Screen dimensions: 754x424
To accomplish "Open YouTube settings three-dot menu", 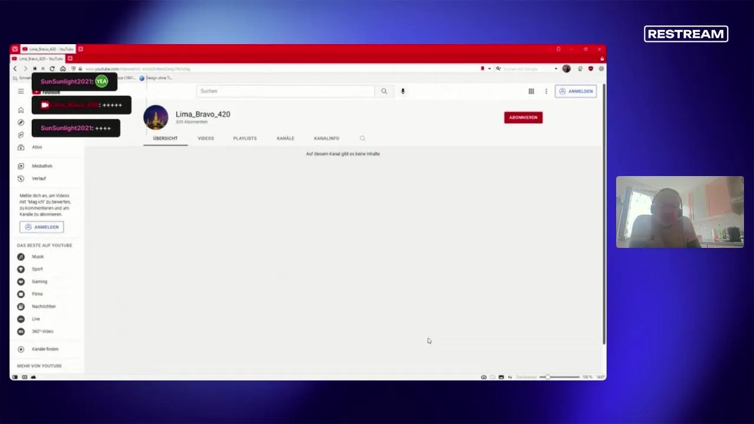I will pos(546,91).
